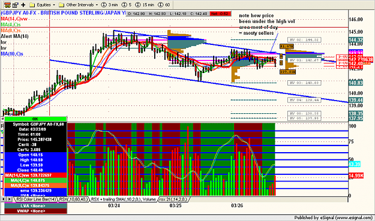The image size is (375, 221).
Task: Click the red 14.99K volume value
Action: (356, 175)
